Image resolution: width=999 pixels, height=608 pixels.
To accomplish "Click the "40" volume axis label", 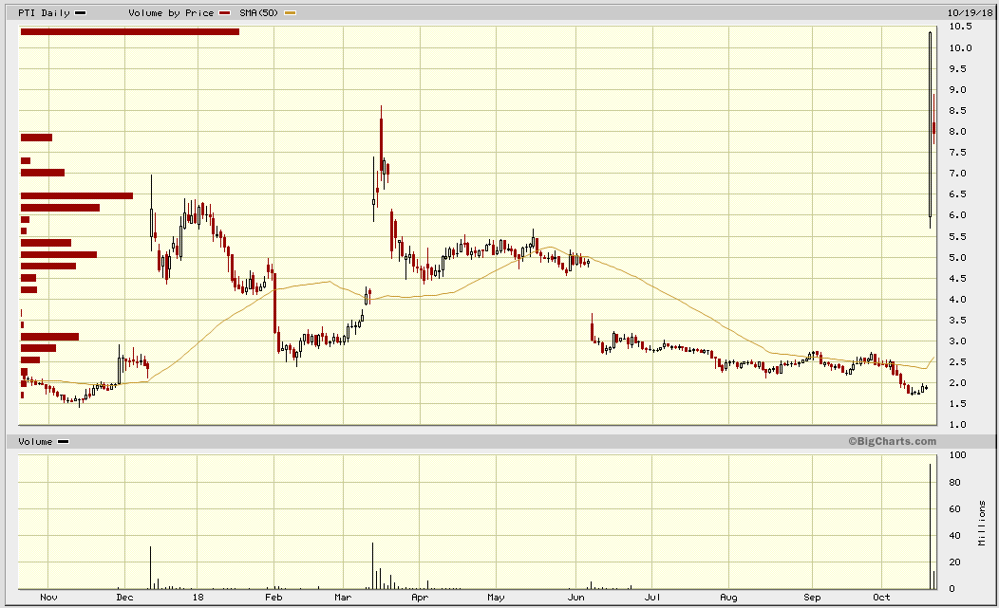I will coord(954,536).
